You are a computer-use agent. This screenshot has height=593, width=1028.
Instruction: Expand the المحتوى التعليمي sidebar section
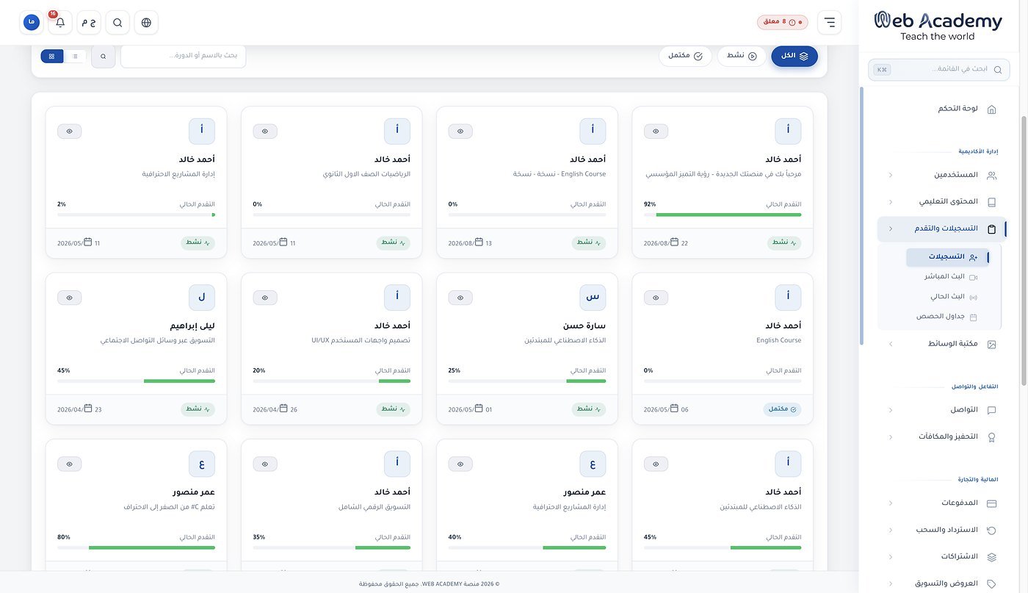click(943, 201)
